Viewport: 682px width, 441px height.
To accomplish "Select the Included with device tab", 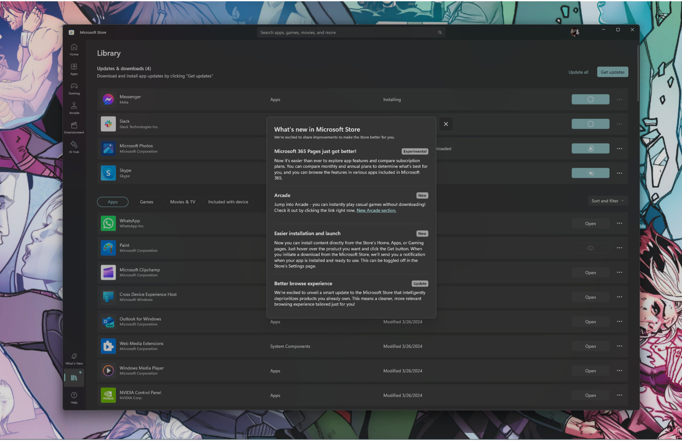I will (228, 202).
